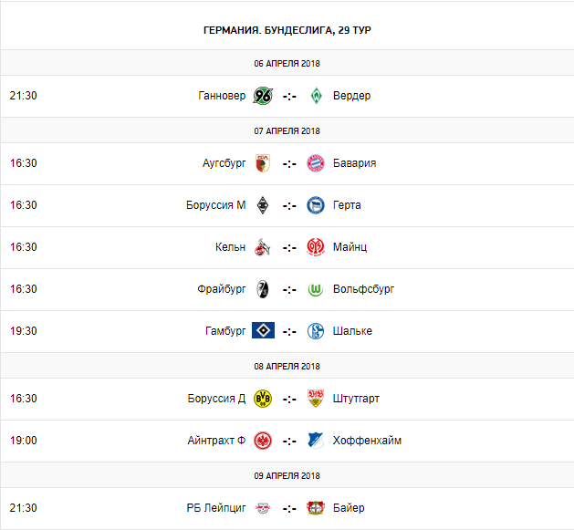
Task: Click the Hannover 96 club logo
Action: (263, 96)
